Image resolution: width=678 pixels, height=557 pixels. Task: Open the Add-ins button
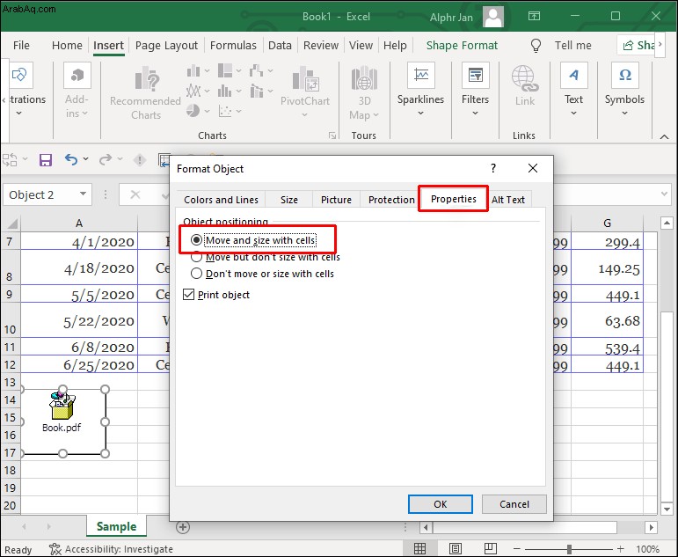[x=77, y=90]
